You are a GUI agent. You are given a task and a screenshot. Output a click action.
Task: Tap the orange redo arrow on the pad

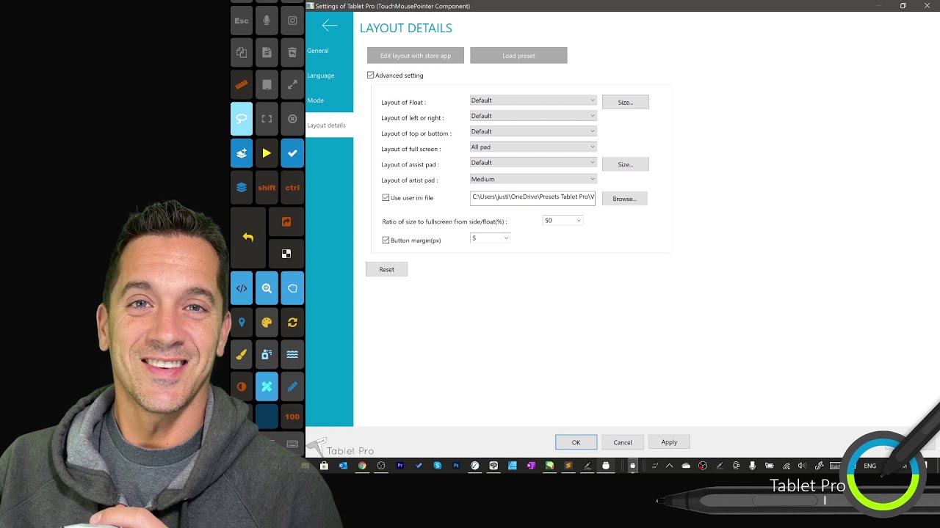coord(286,221)
